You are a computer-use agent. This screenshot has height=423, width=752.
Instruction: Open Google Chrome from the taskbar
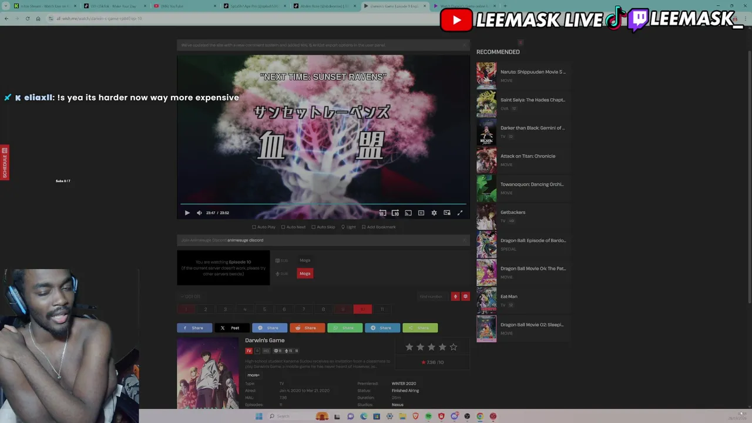pyautogui.click(x=480, y=417)
